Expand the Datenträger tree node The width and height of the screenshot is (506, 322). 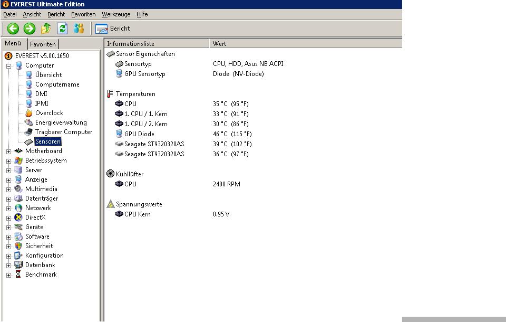(9, 199)
